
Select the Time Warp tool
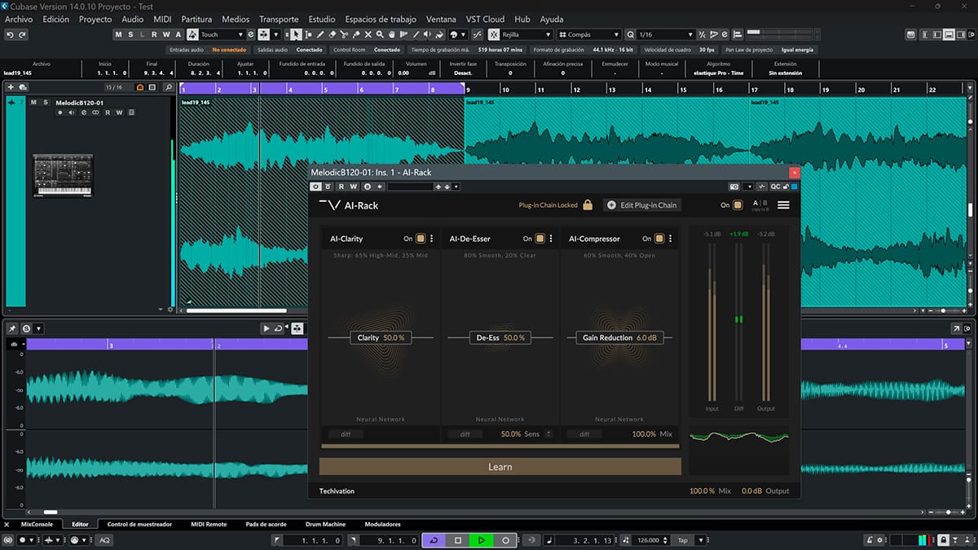[x=403, y=34]
